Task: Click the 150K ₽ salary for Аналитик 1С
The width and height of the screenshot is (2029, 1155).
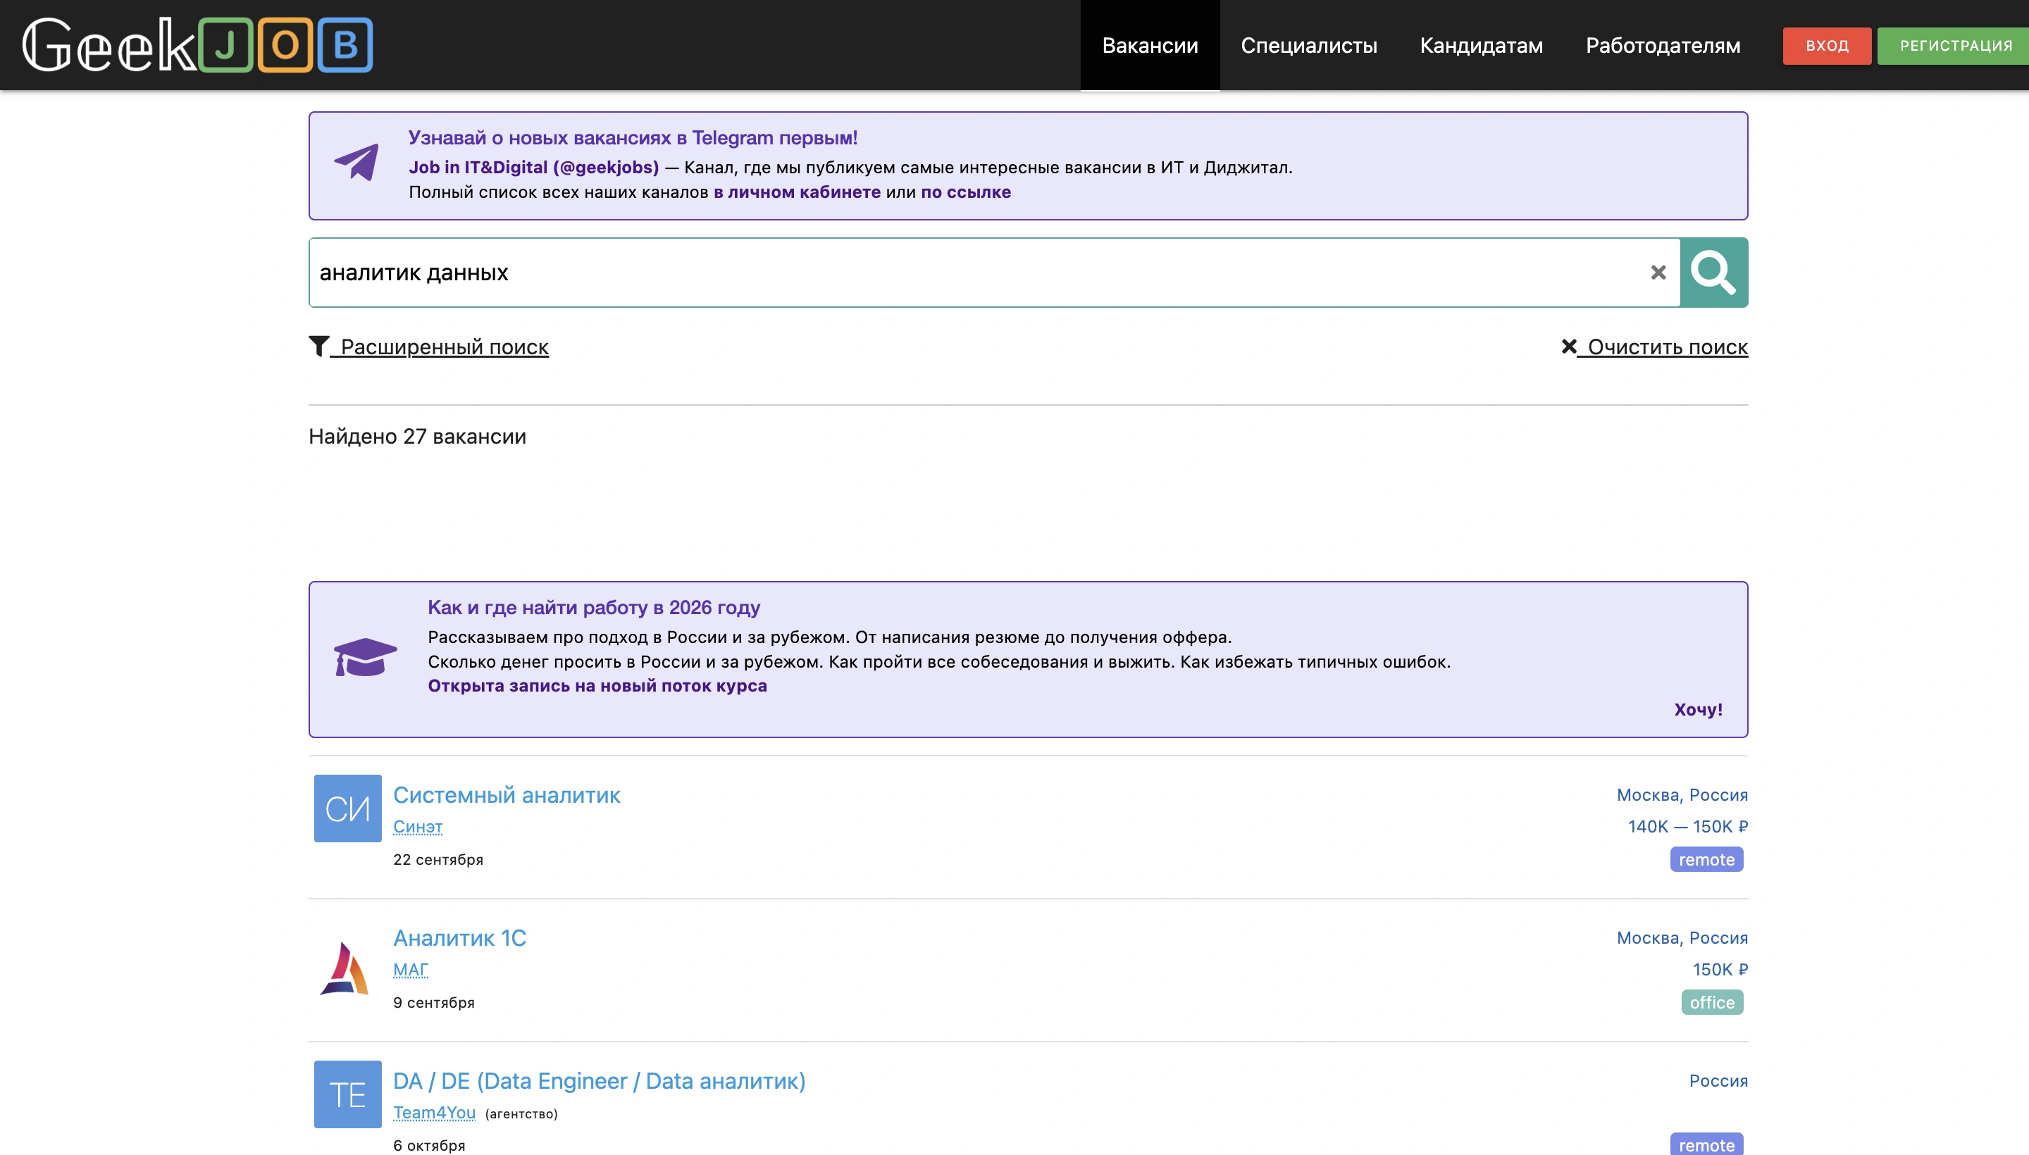Action: click(x=1720, y=969)
